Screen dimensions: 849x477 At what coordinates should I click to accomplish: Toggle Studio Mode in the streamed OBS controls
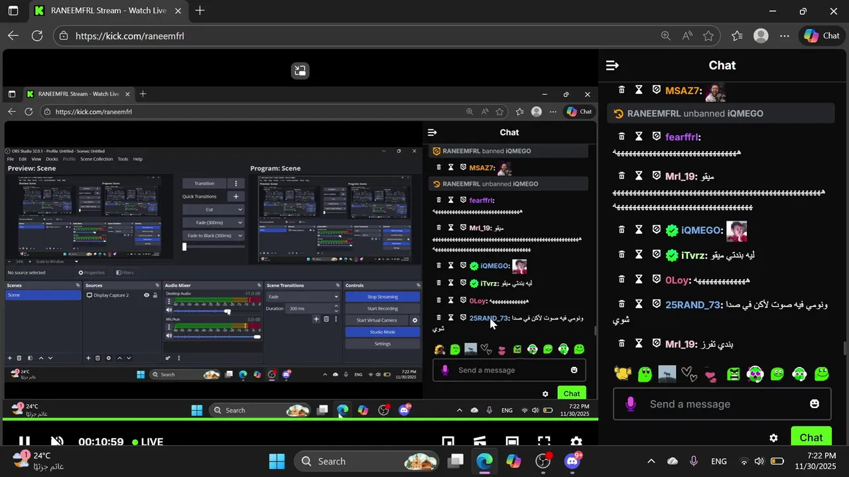click(382, 332)
